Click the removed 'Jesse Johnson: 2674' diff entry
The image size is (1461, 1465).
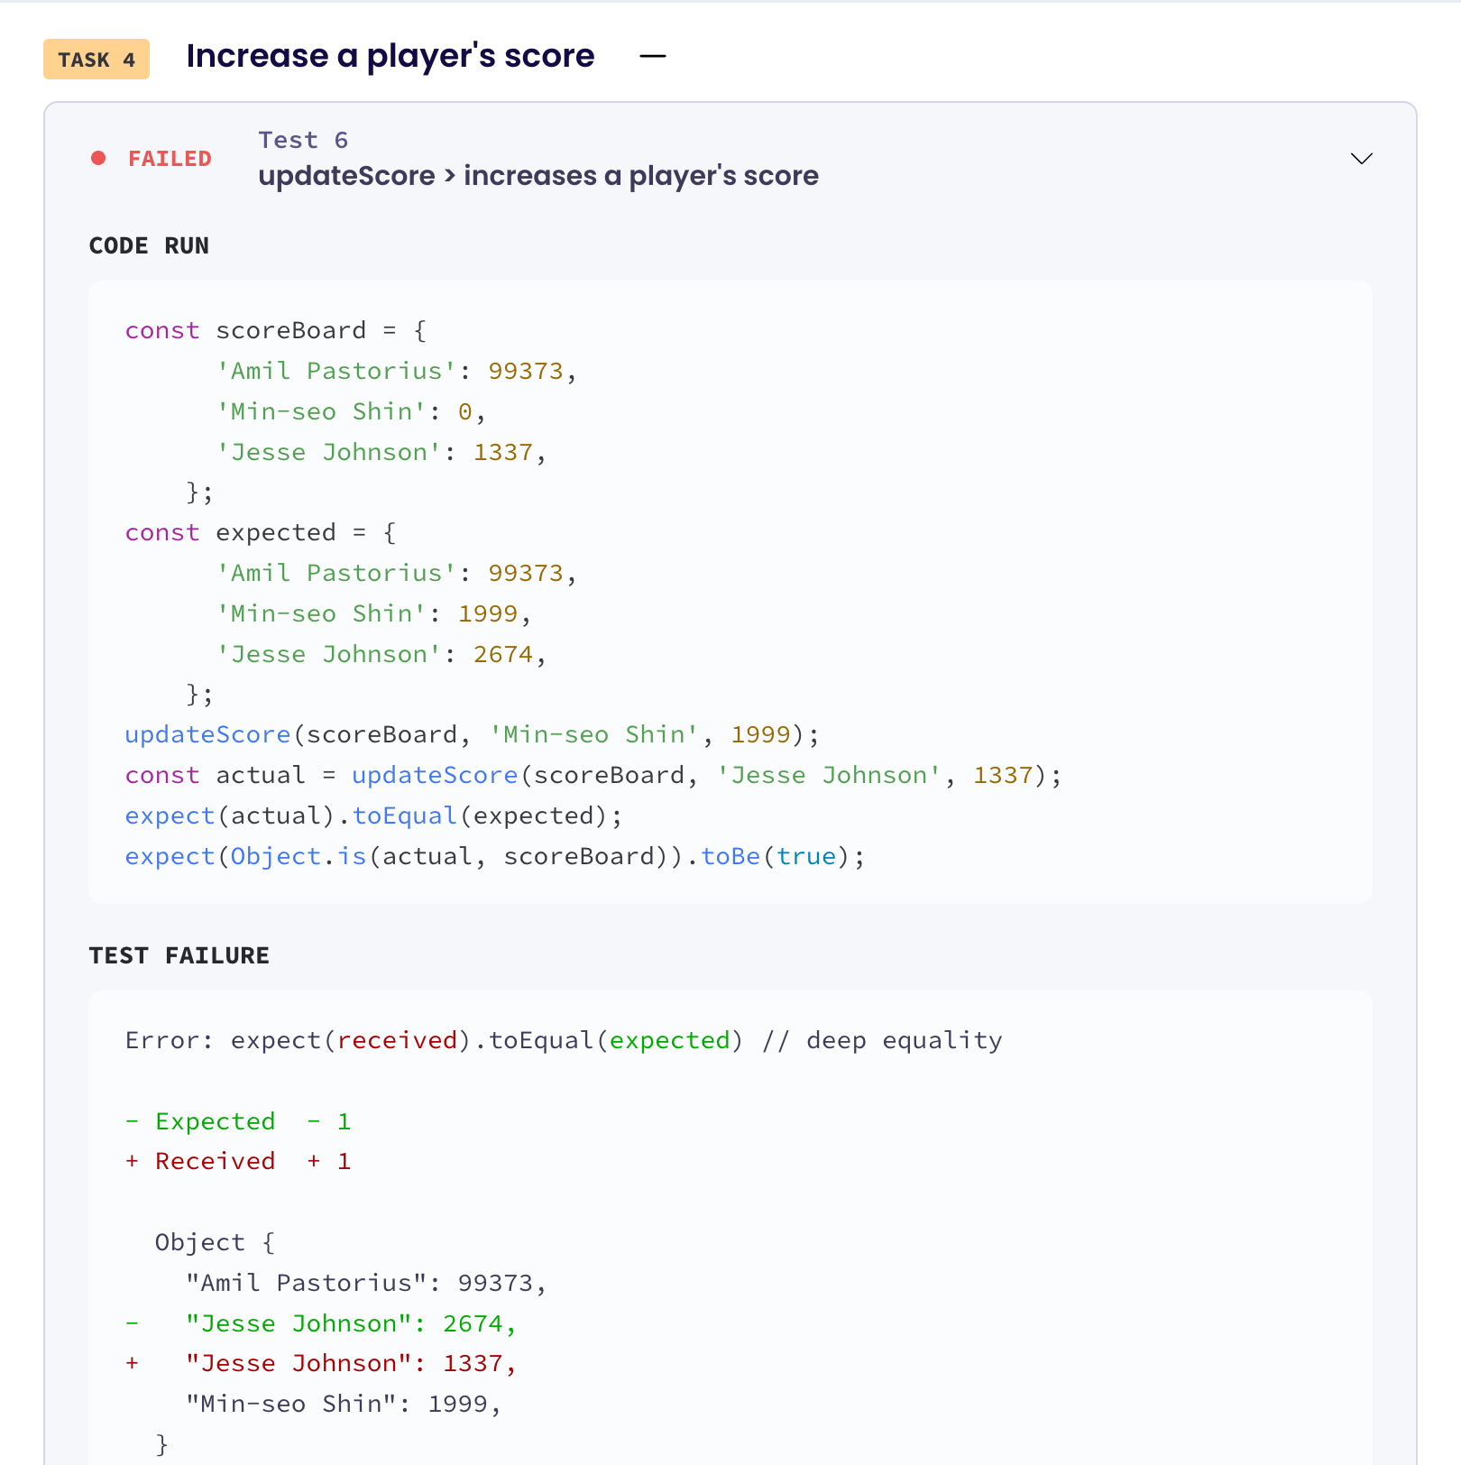320,1323
